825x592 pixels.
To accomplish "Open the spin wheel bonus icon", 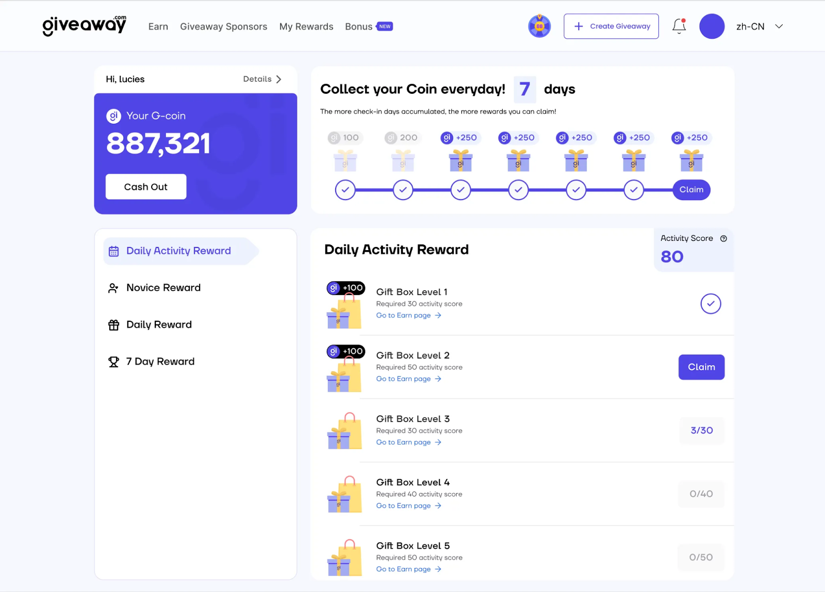I will (539, 26).
